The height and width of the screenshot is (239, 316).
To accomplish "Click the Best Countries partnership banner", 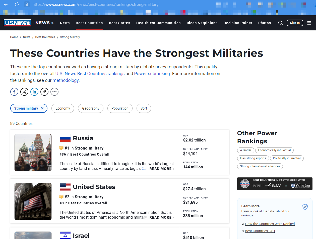I will click(x=275, y=184).
